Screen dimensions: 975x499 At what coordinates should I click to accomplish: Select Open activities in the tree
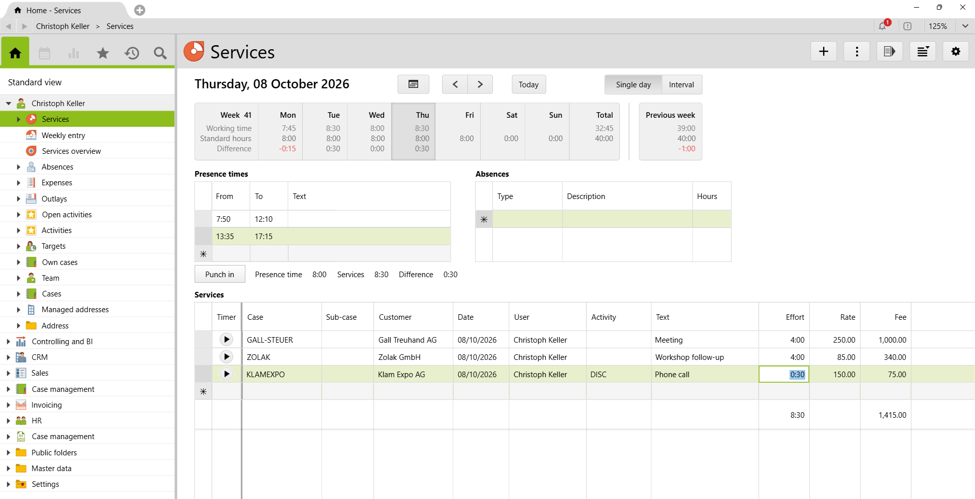pyautogui.click(x=67, y=215)
